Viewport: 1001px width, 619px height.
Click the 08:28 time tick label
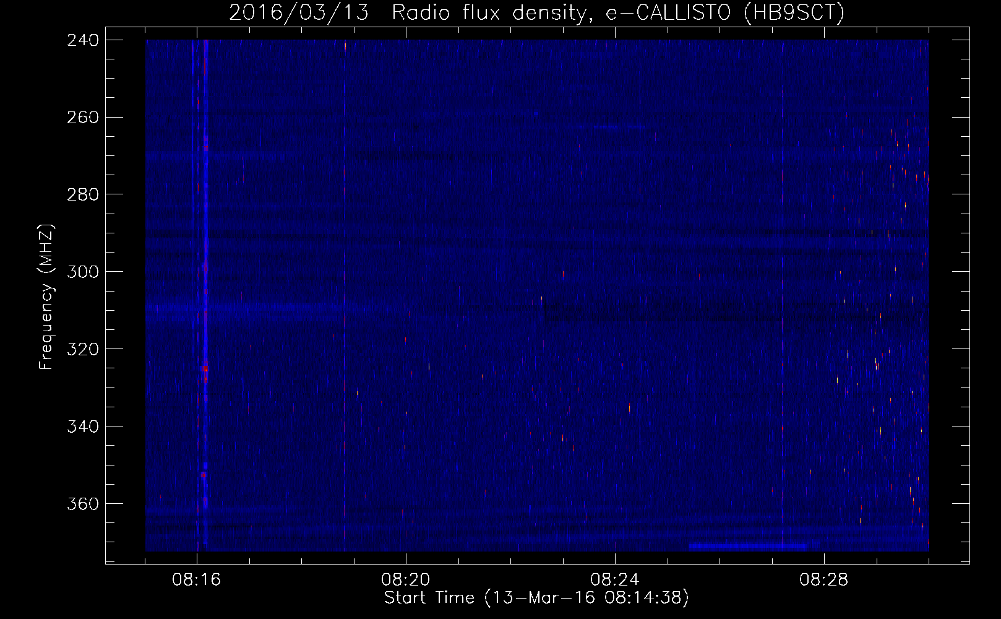click(824, 580)
